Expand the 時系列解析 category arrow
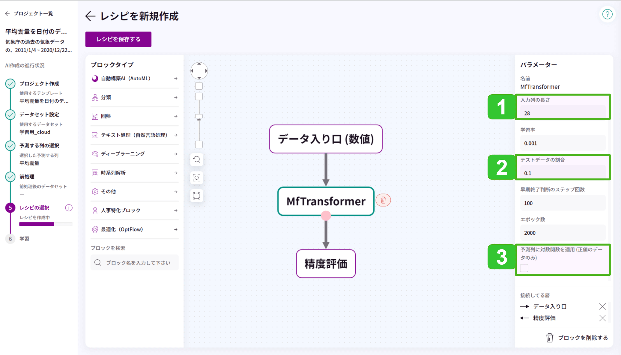 coord(176,173)
